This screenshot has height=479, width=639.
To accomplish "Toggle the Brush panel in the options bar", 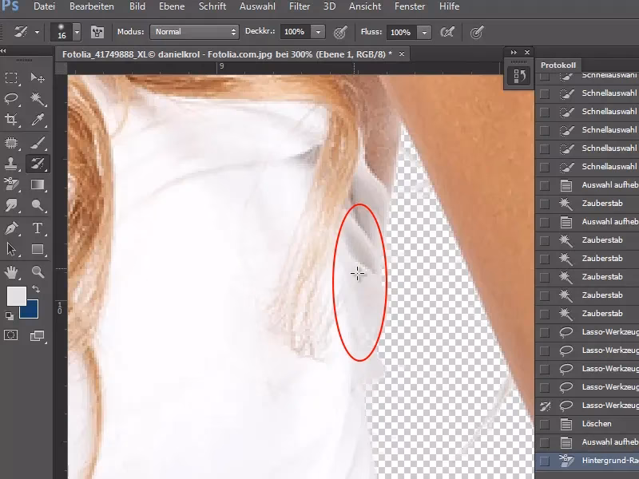I will pos(96,32).
